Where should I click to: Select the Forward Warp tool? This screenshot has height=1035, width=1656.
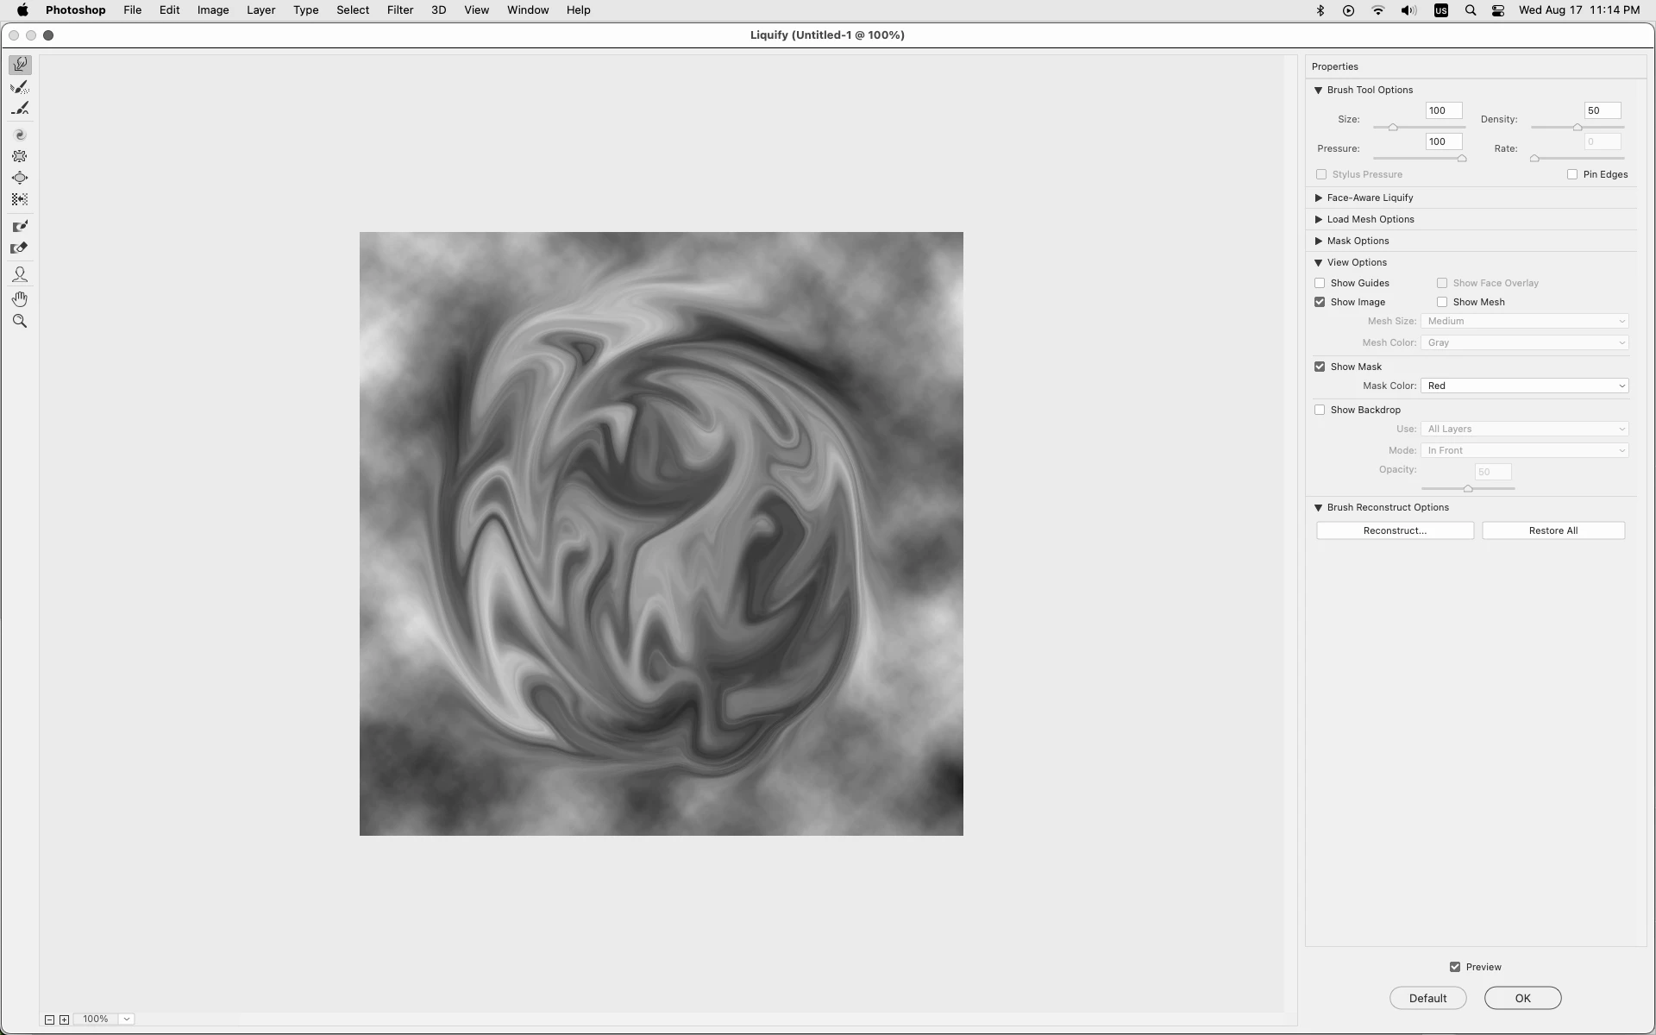[20, 65]
